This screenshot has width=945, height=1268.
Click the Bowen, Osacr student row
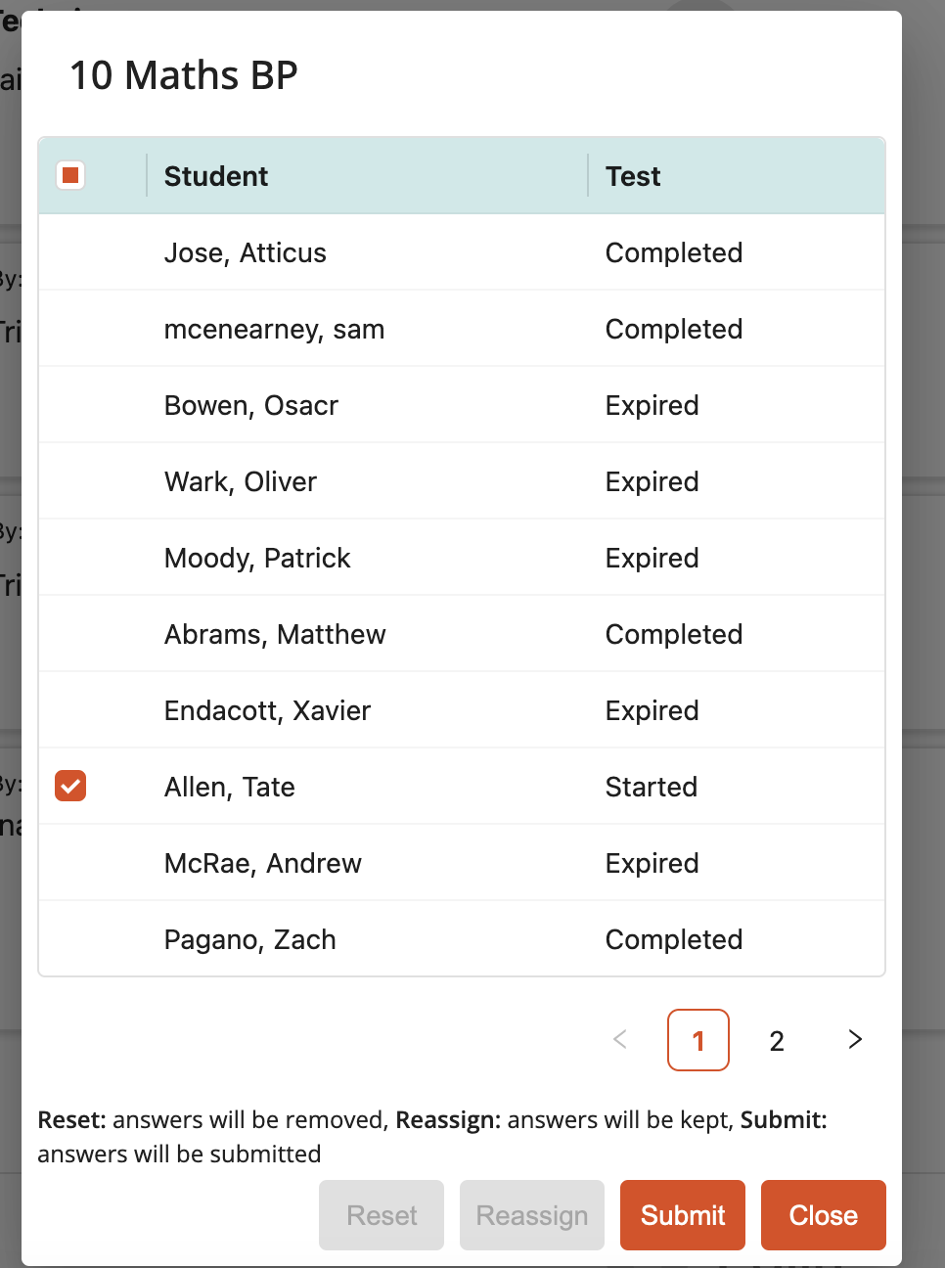point(462,405)
